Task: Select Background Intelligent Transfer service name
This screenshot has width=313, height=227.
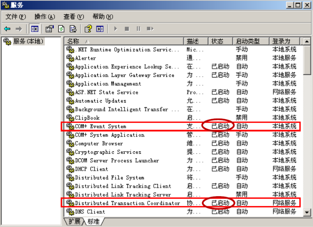Action: tap(127, 109)
